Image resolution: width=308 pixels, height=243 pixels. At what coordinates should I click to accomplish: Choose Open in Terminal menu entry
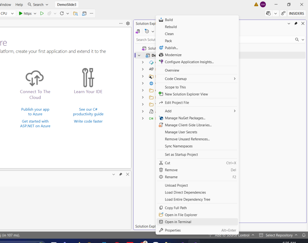click(178, 222)
